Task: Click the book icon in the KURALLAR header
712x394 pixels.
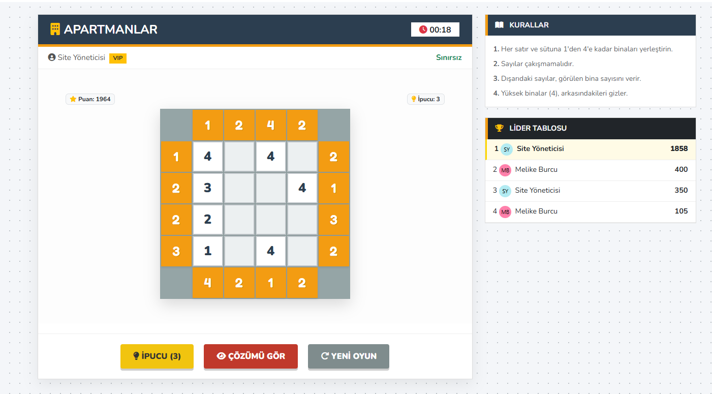Action: (x=499, y=25)
